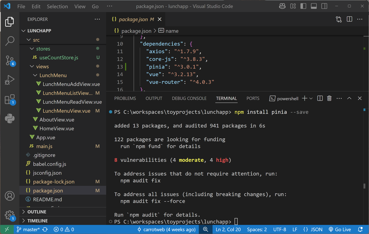Open Changes compare icon in editor toolbar
The width and height of the screenshot is (369, 234).
[x=339, y=19]
